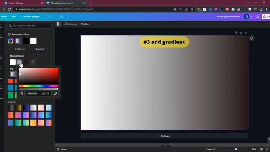Image resolution: width=270 pixels, height=152 pixels.
Task: Select the gray gradient document color swatch
Action: pyautogui.click(x=18, y=41)
